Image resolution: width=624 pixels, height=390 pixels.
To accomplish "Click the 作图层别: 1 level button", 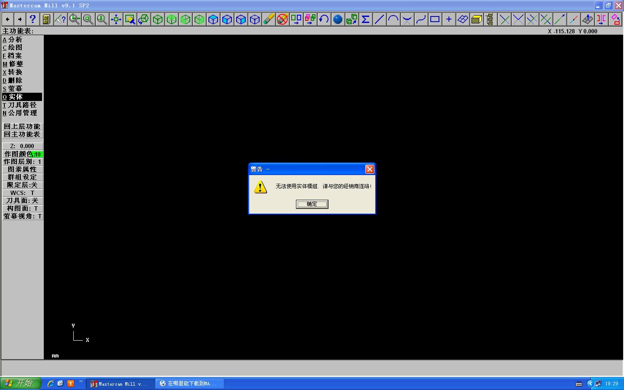I will (x=23, y=162).
